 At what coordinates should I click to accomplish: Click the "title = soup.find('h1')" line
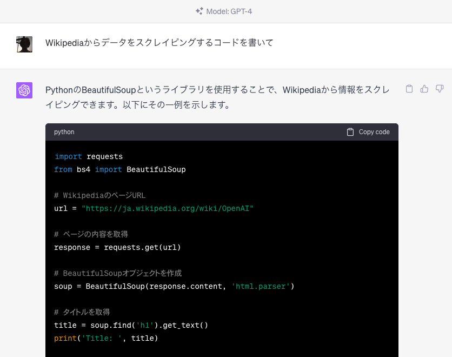click(131, 325)
